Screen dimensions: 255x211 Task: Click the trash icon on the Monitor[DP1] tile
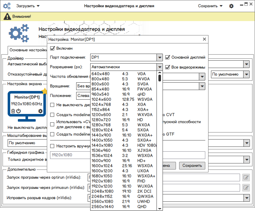13,111
